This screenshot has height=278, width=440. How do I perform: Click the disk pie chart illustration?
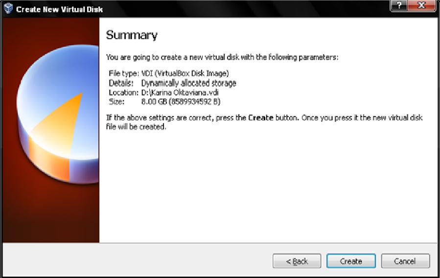pyautogui.click(x=58, y=114)
